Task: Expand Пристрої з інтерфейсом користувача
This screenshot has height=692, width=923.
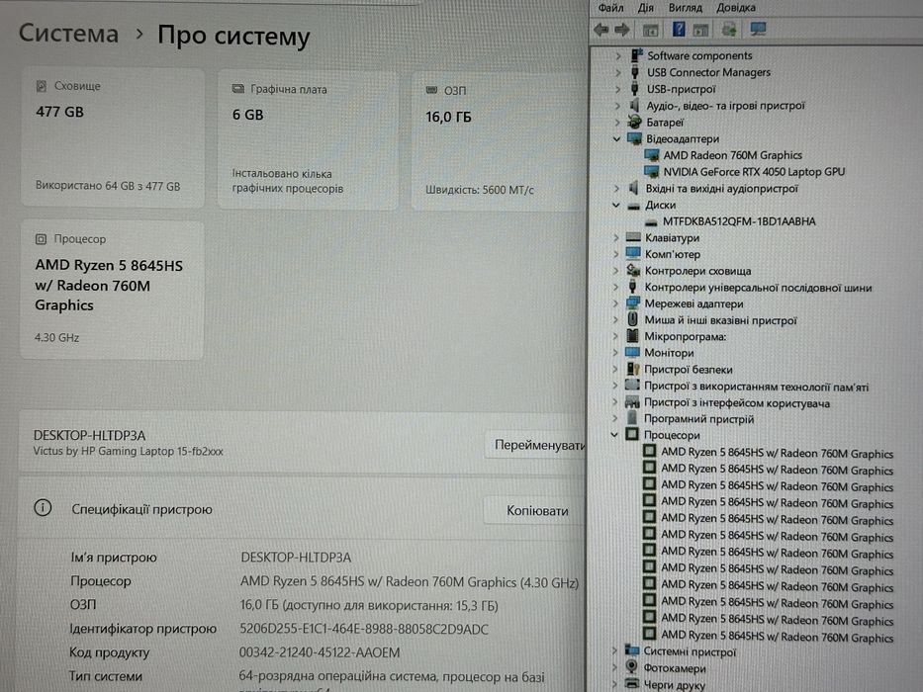Action: 615,402
